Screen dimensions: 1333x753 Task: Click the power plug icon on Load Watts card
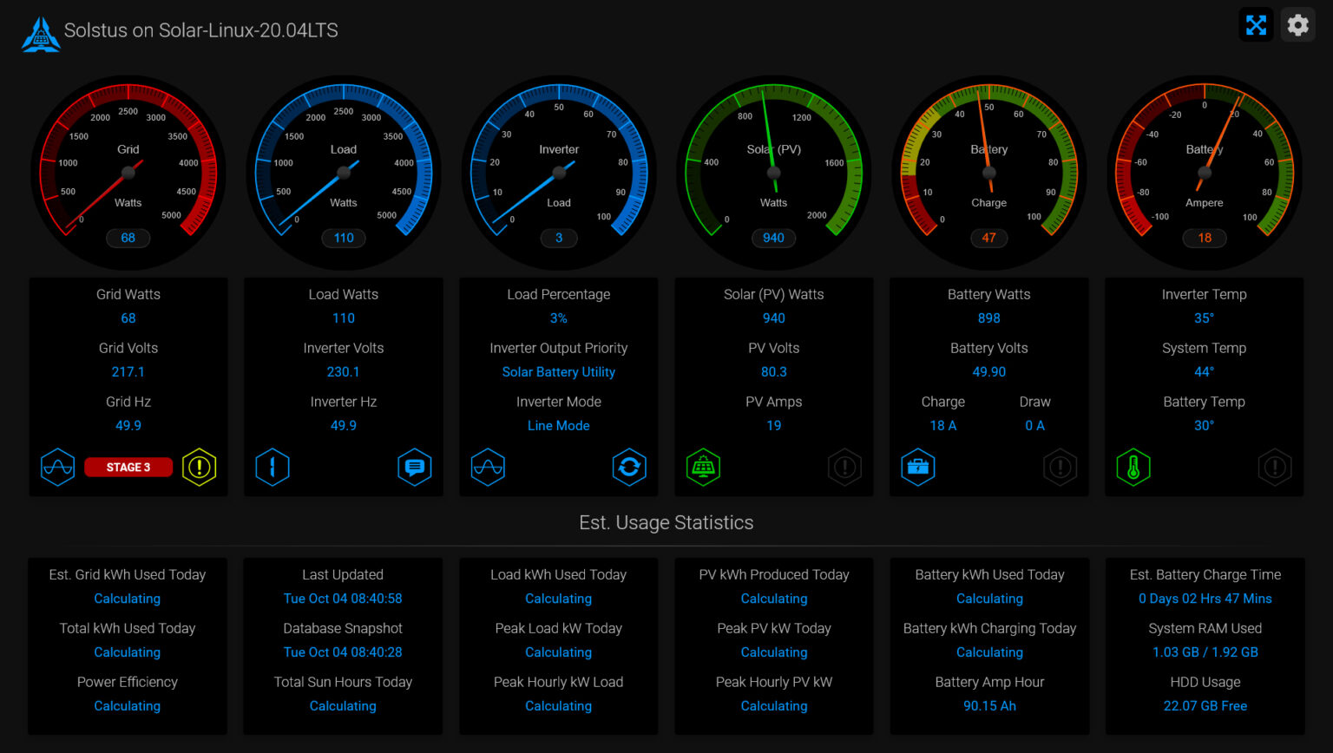tap(273, 467)
